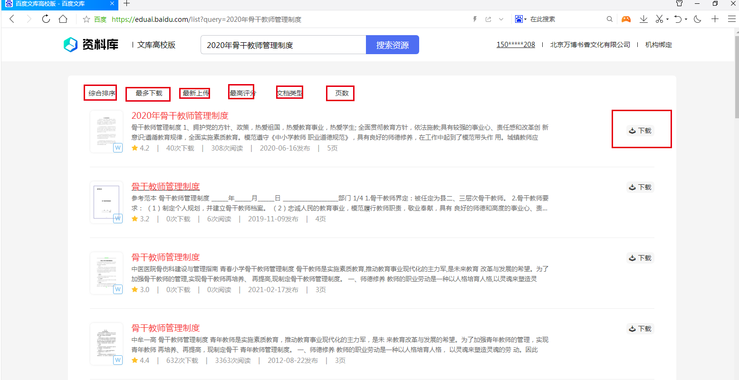Expand the scissors screenshot tool dropdown arrow

click(x=667, y=19)
